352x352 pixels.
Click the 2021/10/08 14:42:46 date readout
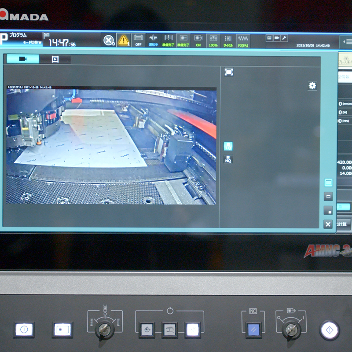tap(313, 45)
